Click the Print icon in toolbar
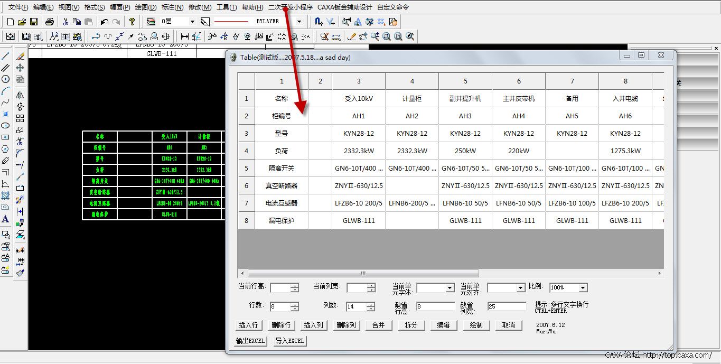Viewport: 721px width, 364px height. (x=50, y=22)
